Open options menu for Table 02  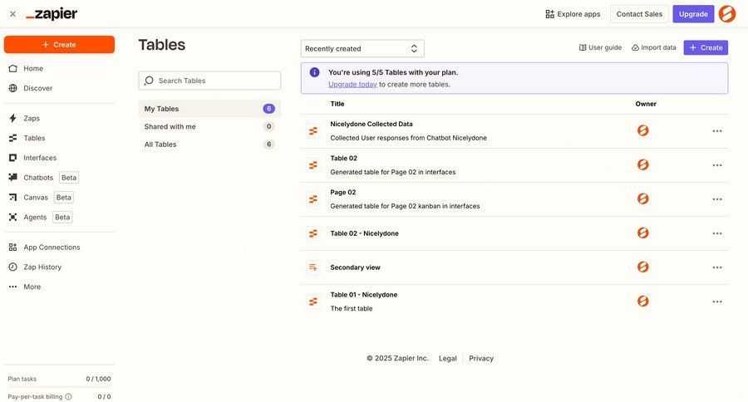(x=717, y=165)
